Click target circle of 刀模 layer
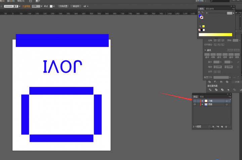The width and height of the screenshot is (242, 160). click(x=227, y=101)
